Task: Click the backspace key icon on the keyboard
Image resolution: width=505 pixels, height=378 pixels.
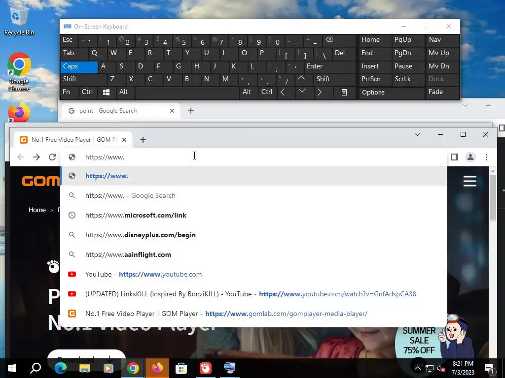Action: (x=338, y=40)
